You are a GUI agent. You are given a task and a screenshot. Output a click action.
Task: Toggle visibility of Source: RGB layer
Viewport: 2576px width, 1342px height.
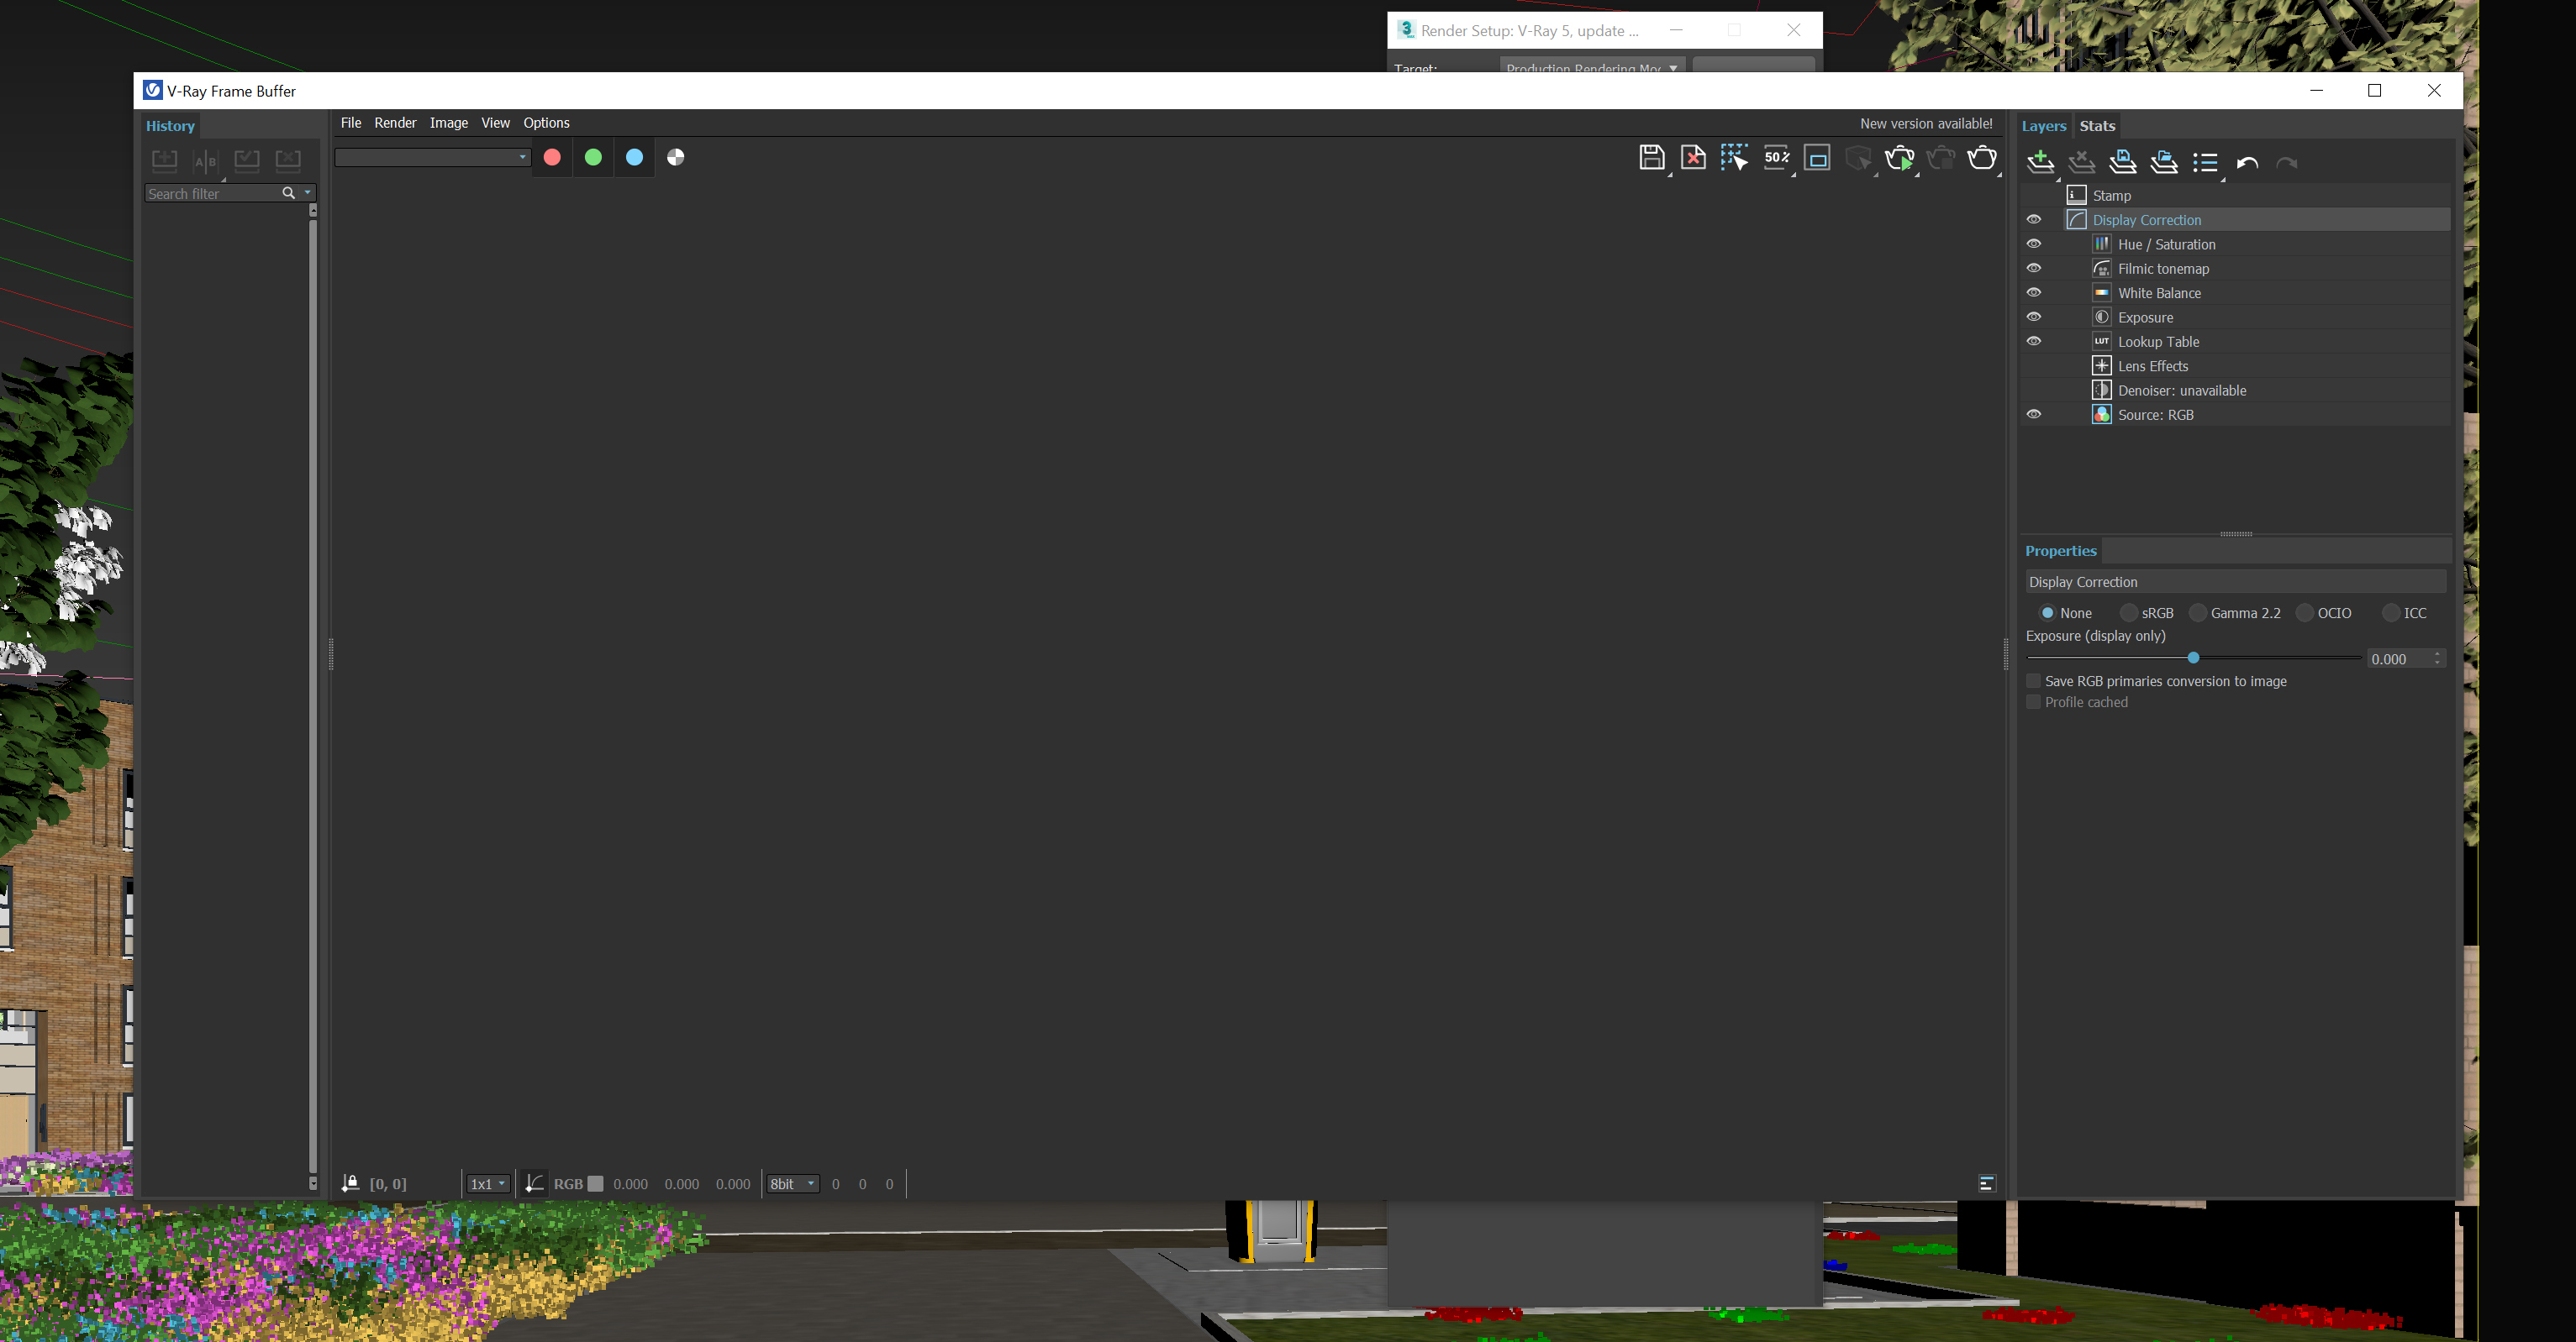(x=2034, y=414)
